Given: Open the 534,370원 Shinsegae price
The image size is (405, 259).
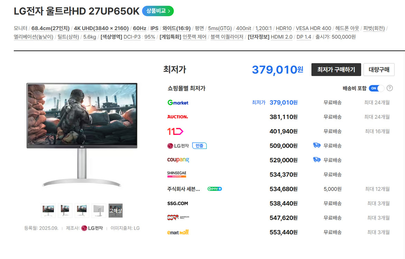Looking at the screenshot, I should tap(284, 175).
